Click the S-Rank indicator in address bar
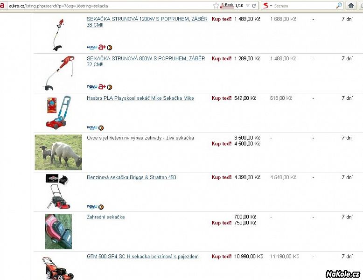 coord(227,6)
